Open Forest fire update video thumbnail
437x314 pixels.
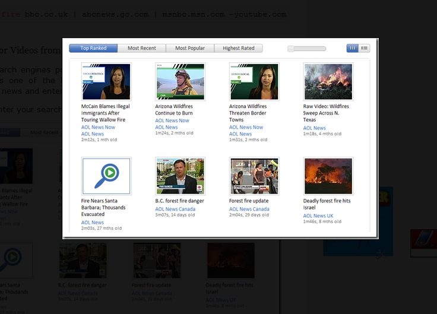[x=254, y=176]
